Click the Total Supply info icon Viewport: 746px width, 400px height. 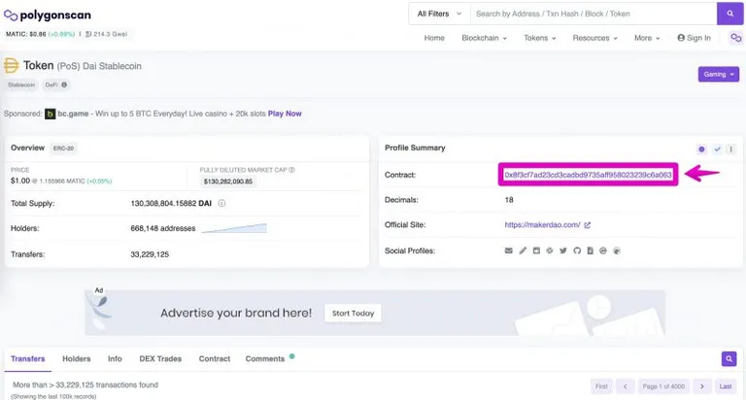pos(221,203)
